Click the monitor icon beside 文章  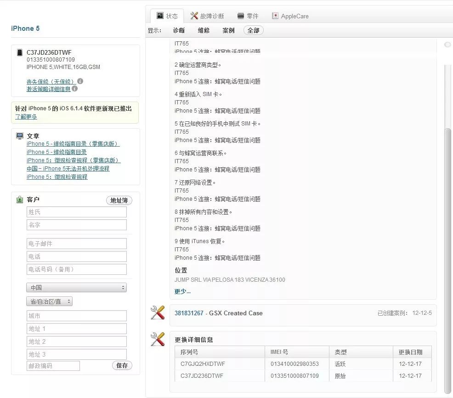20,136
